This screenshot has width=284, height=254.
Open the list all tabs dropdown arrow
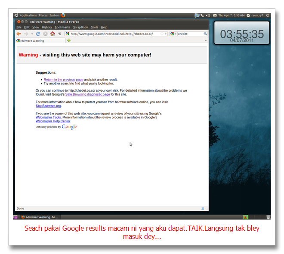206,40
